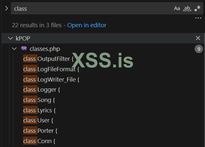Click the classes.php PHP file icon
This screenshot has width=205, height=147.
click(24, 49)
